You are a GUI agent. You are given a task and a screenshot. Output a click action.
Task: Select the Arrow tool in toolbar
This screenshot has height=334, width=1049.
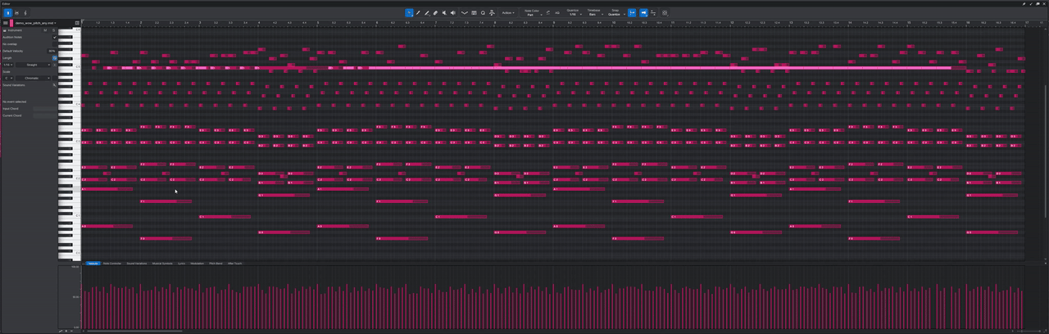coord(409,13)
